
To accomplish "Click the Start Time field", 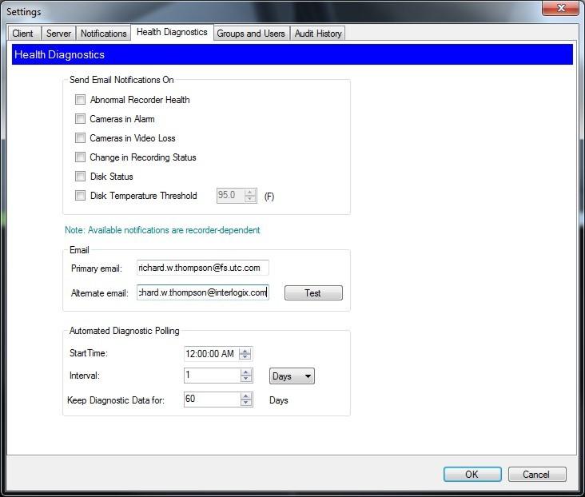I will click(212, 354).
